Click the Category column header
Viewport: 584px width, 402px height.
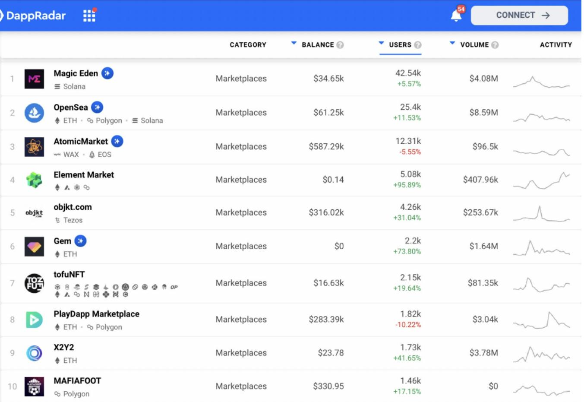click(x=248, y=45)
